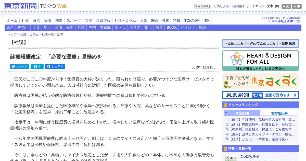This screenshot has width=306, height=161.
Task: Select 動画 in the blue bar
Action: pyautogui.click(x=203, y=28)
